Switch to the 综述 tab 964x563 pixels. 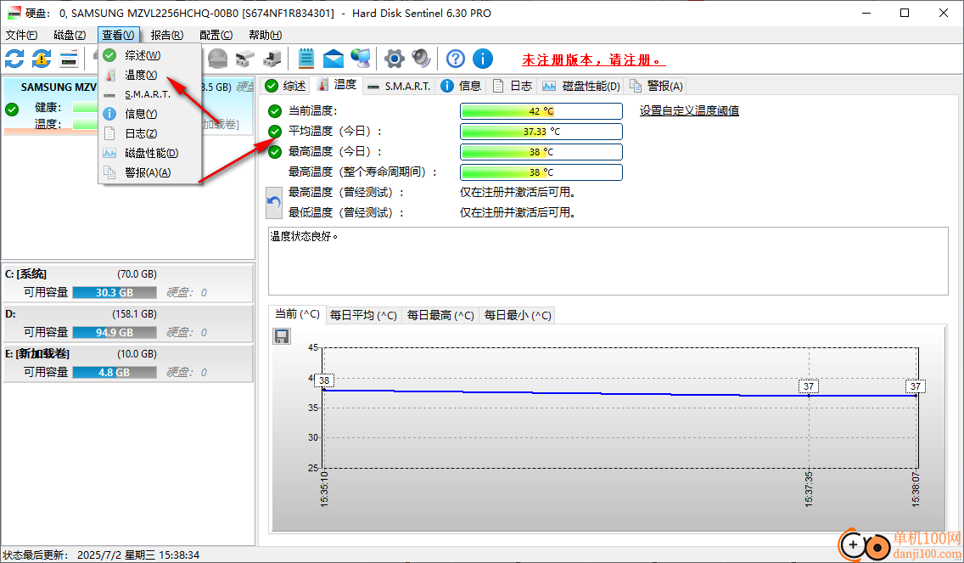(285, 86)
